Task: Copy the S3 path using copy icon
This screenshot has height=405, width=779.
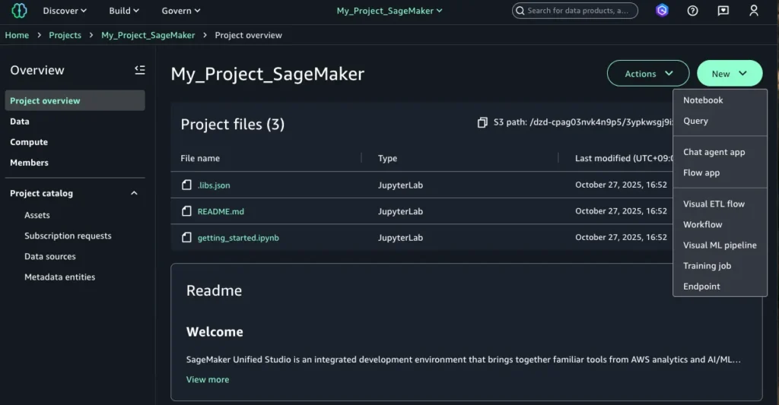Action: click(x=482, y=122)
